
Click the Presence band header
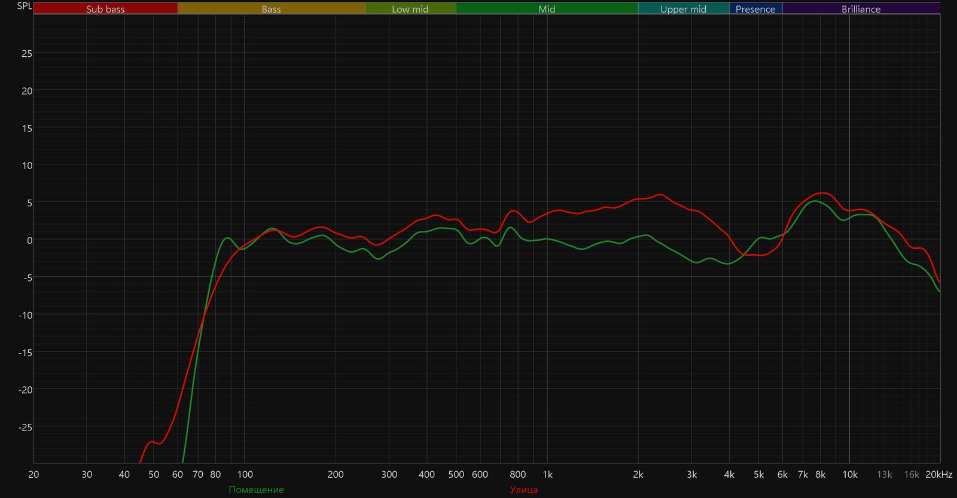click(x=755, y=8)
